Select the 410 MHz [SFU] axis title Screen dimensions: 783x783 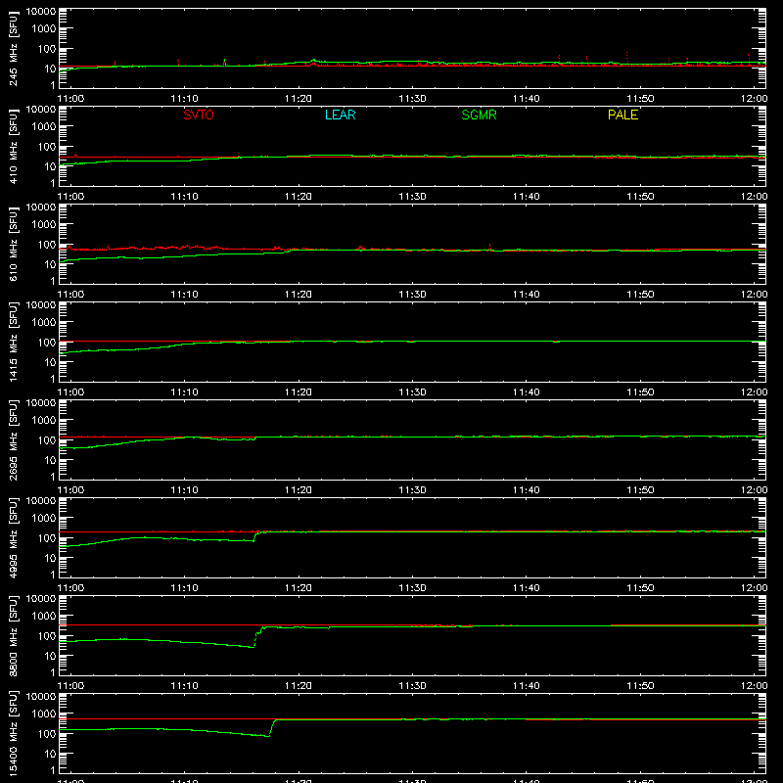point(13,146)
